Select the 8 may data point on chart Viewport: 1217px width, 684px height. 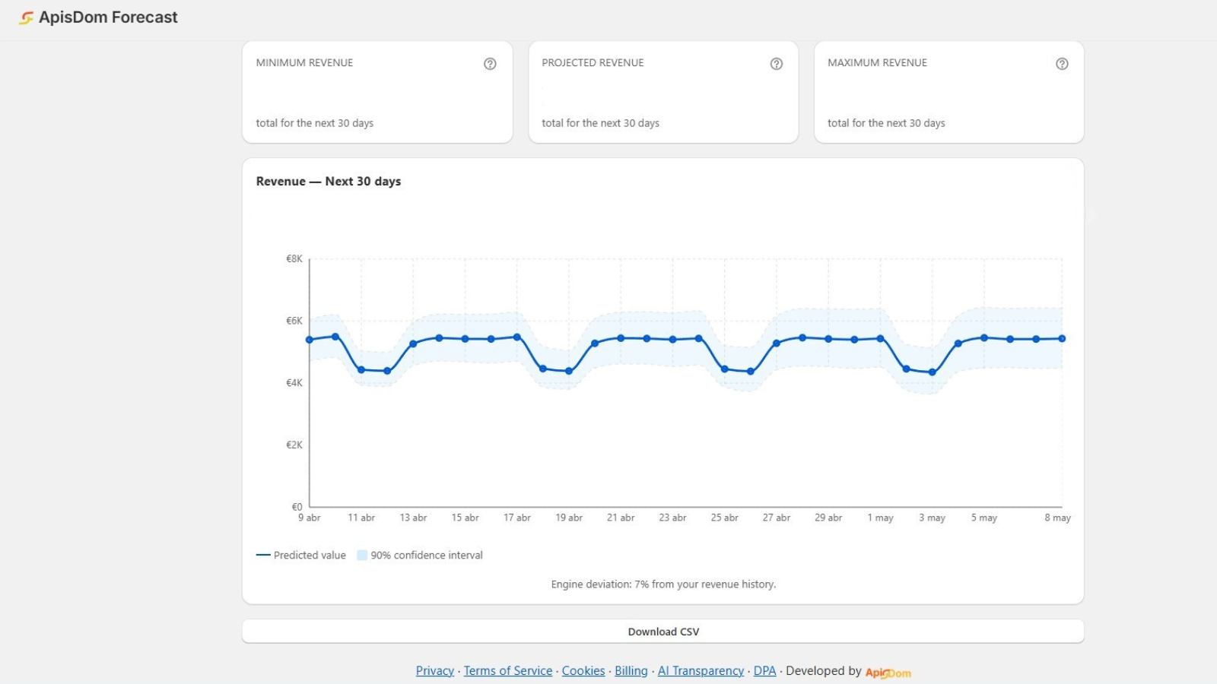pos(1062,339)
